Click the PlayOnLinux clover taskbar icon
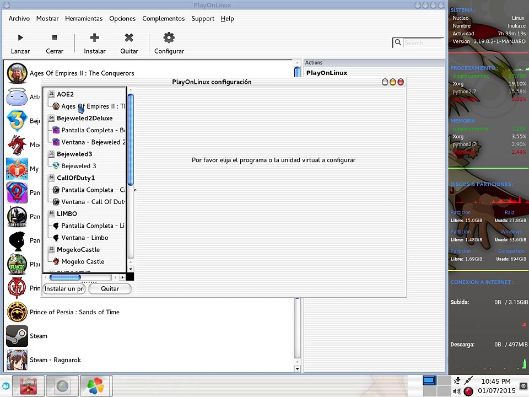The width and height of the screenshot is (529, 397). (x=95, y=385)
